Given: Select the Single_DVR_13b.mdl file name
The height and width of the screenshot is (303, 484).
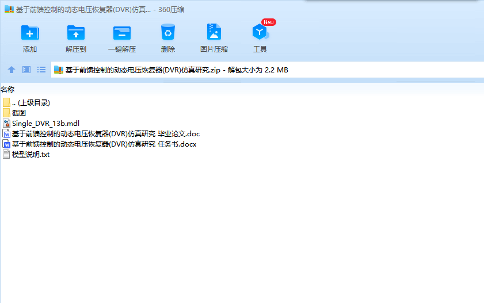Looking at the screenshot, I should click(x=45, y=123).
